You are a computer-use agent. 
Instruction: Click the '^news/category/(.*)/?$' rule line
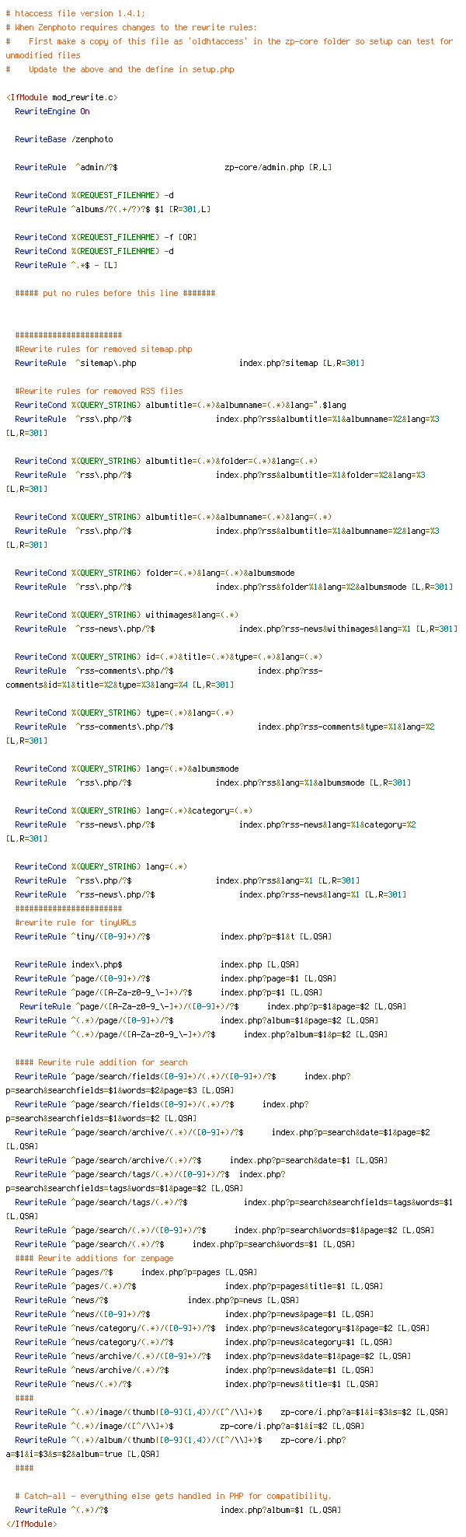click(x=203, y=1342)
